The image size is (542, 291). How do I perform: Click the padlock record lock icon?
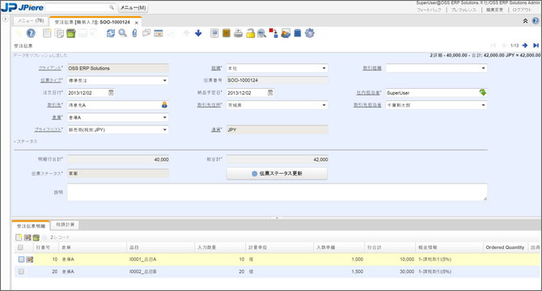pos(250,33)
